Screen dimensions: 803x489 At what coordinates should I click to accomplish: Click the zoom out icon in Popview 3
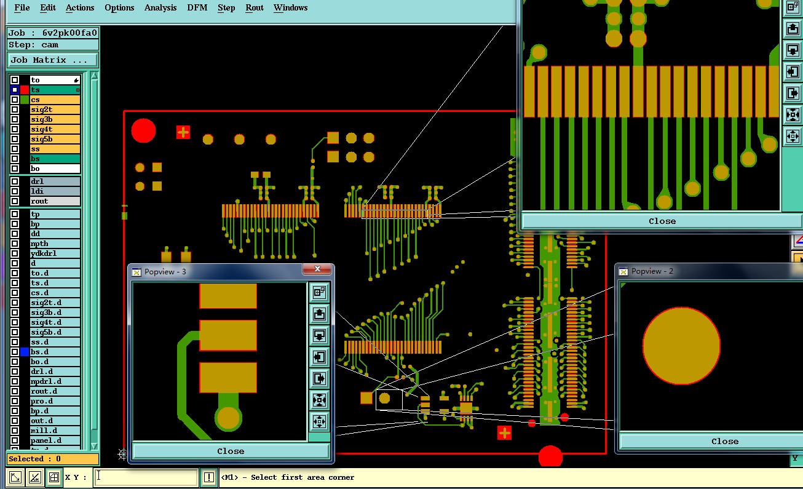pos(319,421)
